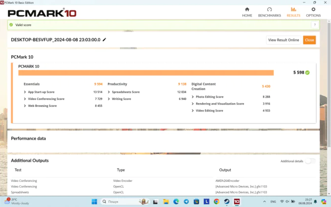The image size is (331, 207).
Task: Click View Result Online button
Action: click(284, 40)
